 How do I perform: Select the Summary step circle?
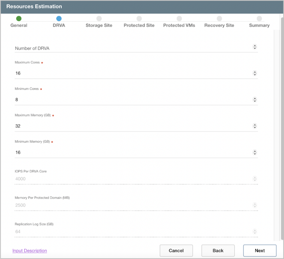259,18
